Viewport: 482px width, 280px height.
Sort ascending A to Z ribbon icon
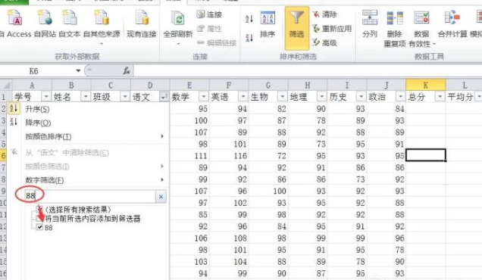[x=249, y=19]
